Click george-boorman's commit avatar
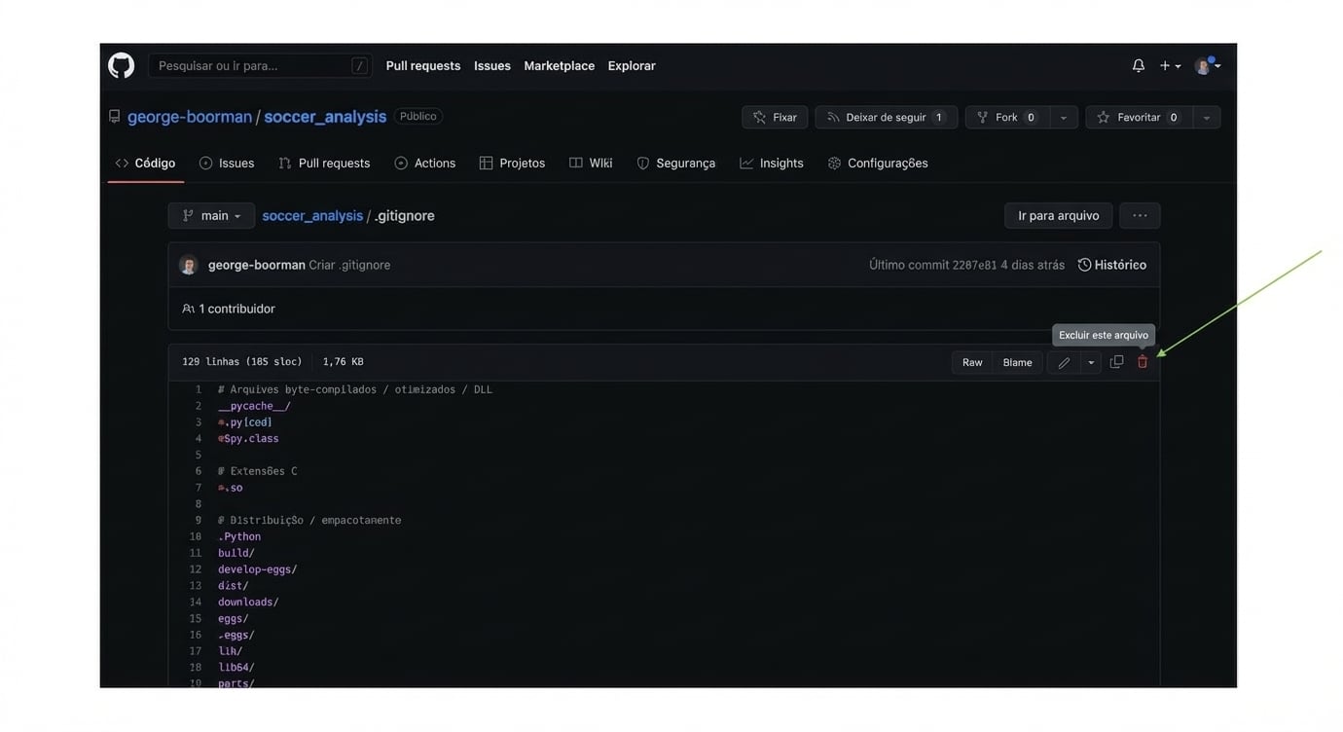 (x=189, y=265)
